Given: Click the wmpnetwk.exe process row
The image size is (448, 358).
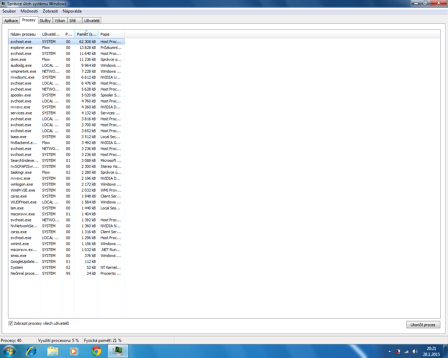Looking at the screenshot, I should pyautogui.click(x=66, y=71).
